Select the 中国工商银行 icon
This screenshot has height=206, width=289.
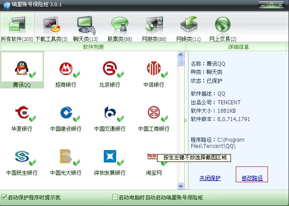[154, 112]
